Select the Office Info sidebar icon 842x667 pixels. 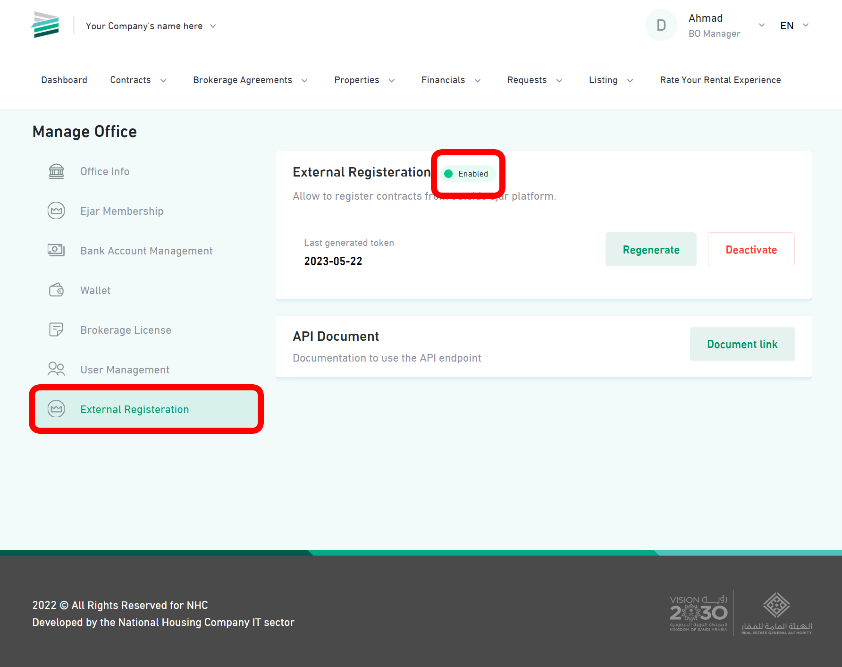[x=56, y=171]
